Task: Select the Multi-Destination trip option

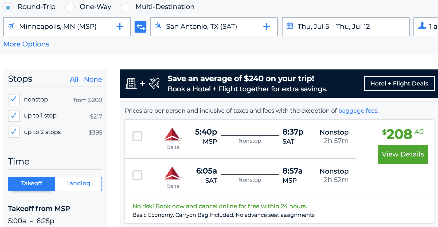Action: (126, 7)
